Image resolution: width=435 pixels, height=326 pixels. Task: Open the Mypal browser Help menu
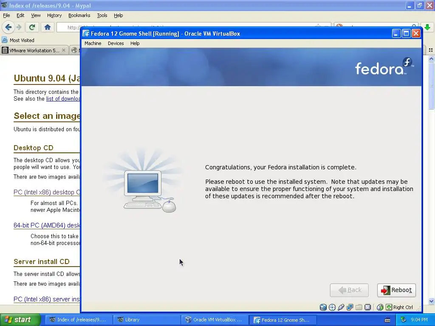point(118,15)
